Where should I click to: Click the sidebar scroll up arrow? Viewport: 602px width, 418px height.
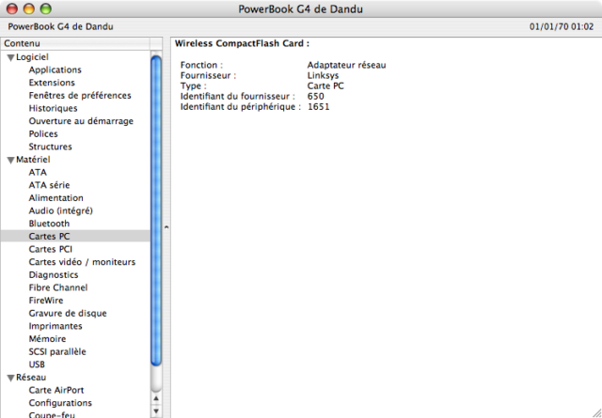coord(156,399)
